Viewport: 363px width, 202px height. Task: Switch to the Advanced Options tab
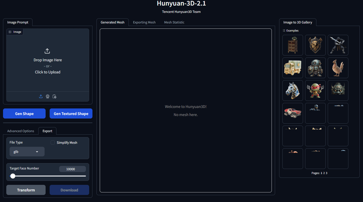tap(21, 131)
